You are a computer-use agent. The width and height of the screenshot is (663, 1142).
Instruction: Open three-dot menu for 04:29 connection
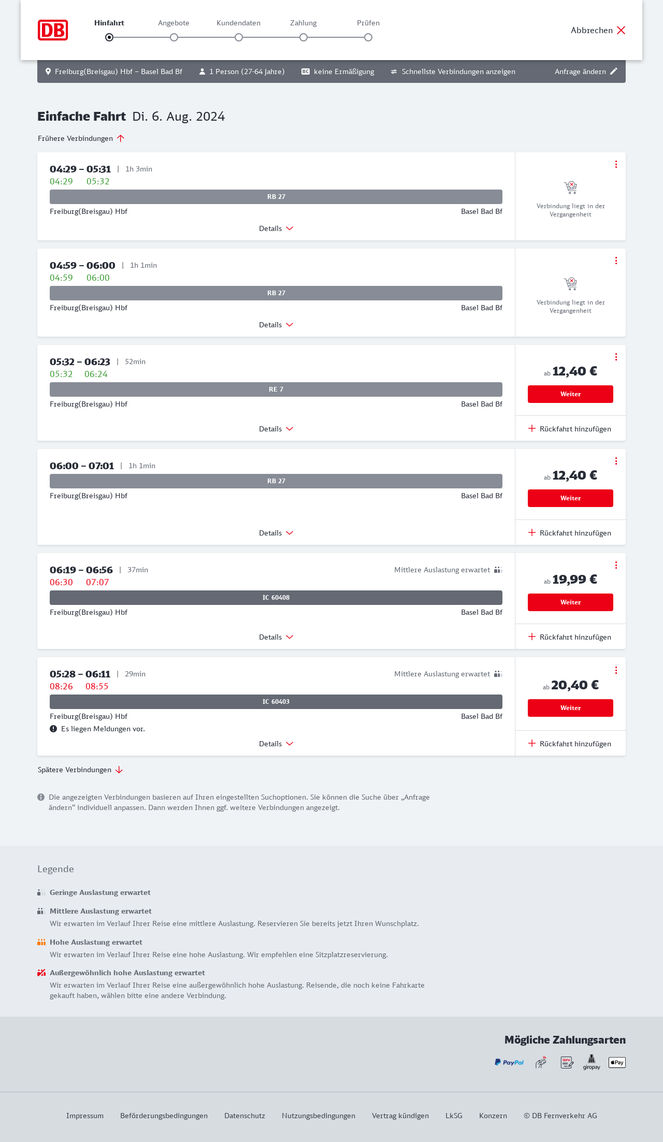(616, 164)
